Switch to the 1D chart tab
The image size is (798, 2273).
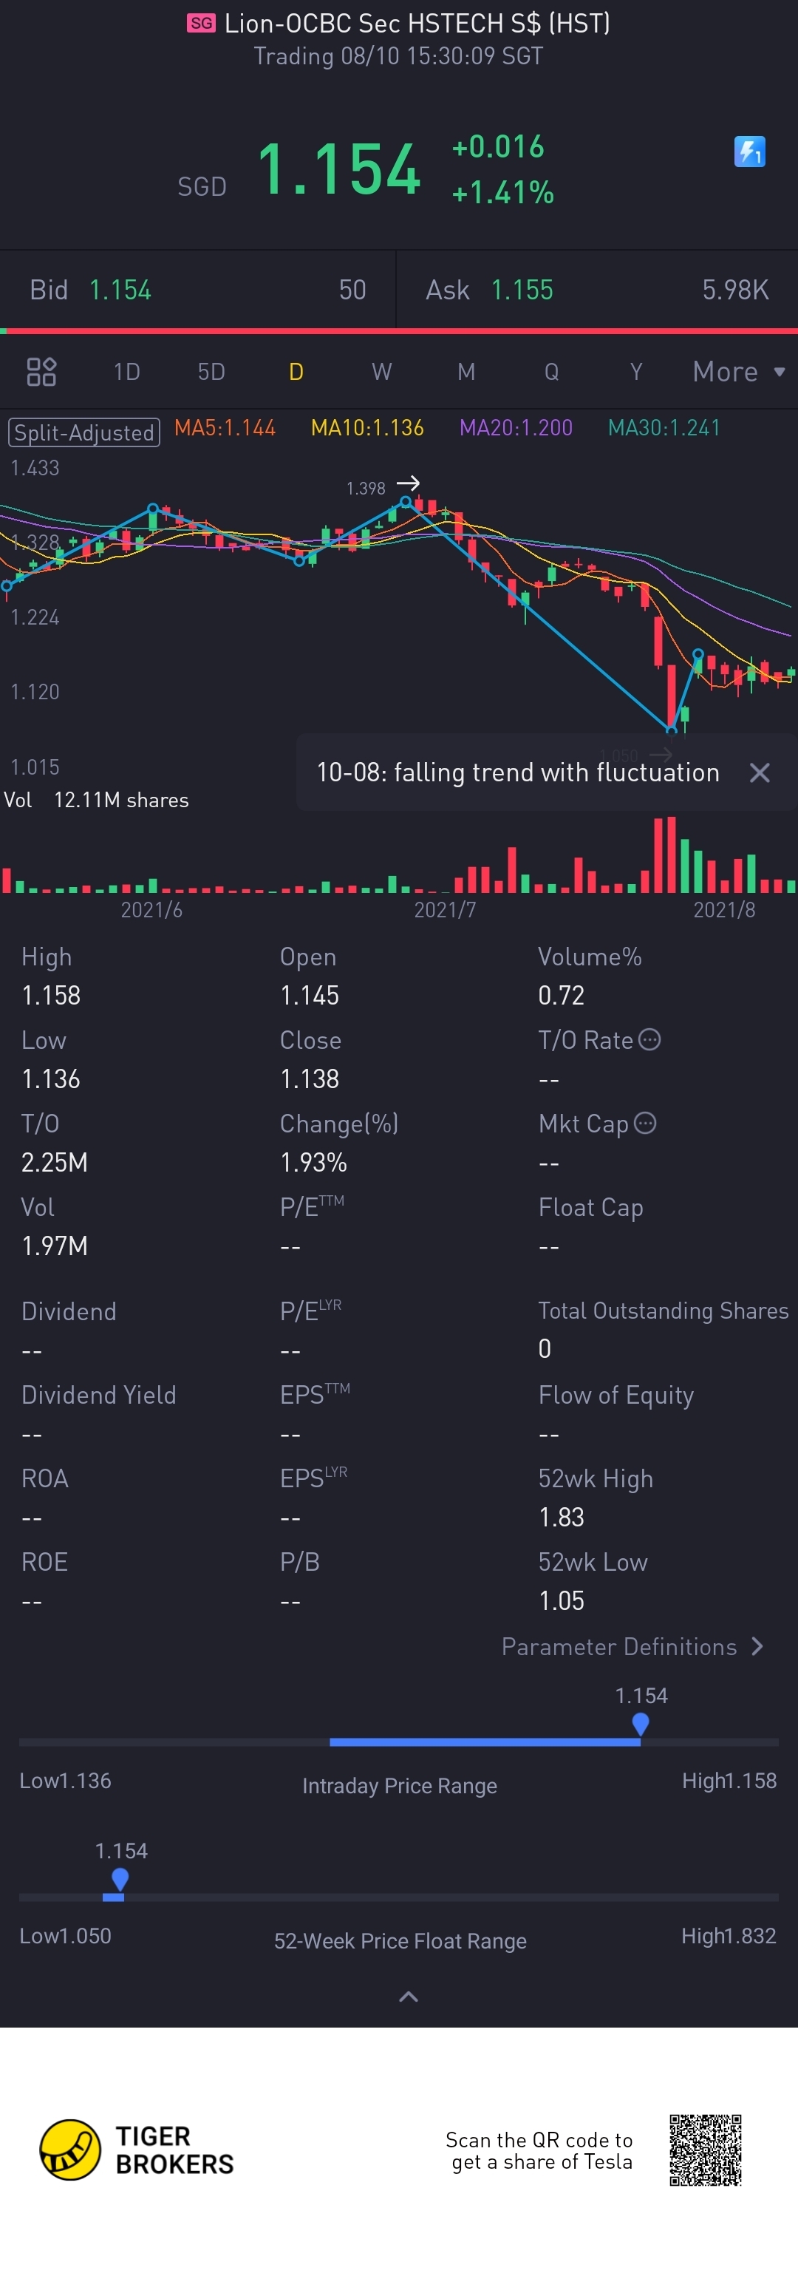coord(127,372)
